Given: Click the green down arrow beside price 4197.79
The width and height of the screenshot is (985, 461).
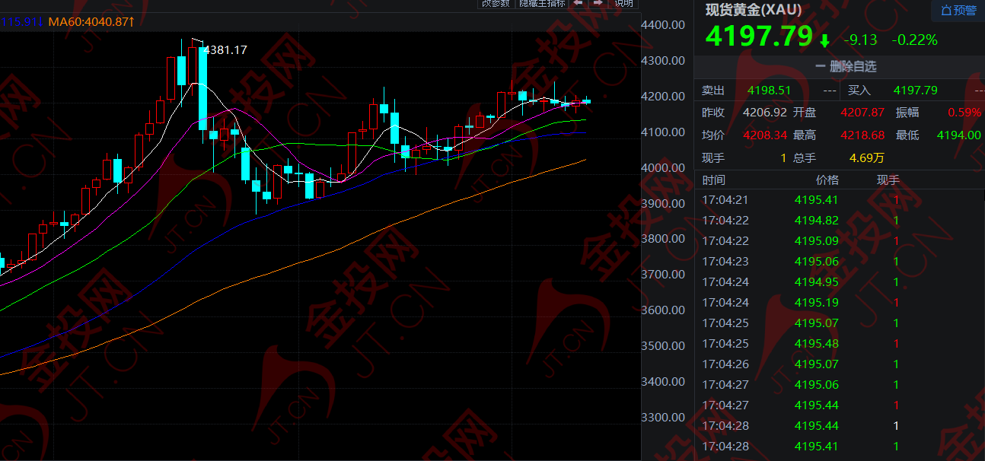Looking at the screenshot, I should pyautogui.click(x=825, y=40).
